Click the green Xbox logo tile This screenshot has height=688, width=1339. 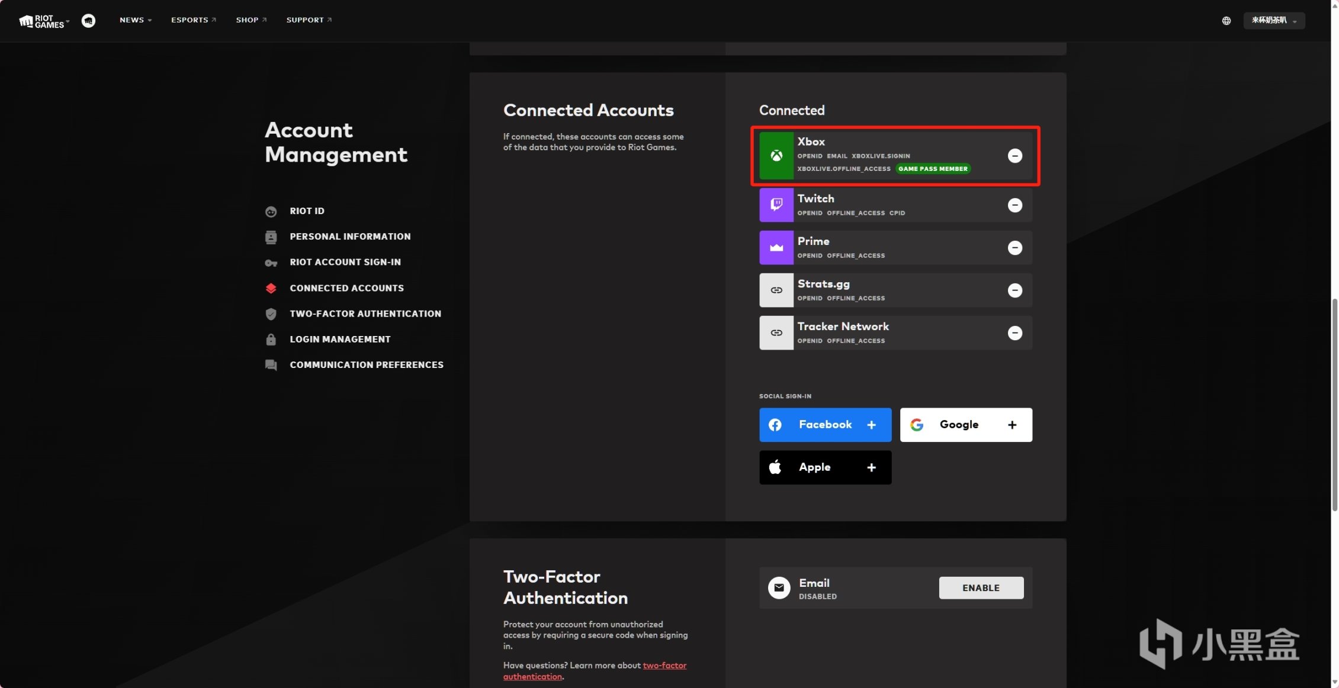pyautogui.click(x=776, y=156)
